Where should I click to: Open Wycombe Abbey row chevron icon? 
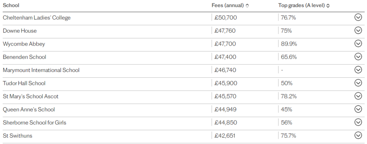358,43
